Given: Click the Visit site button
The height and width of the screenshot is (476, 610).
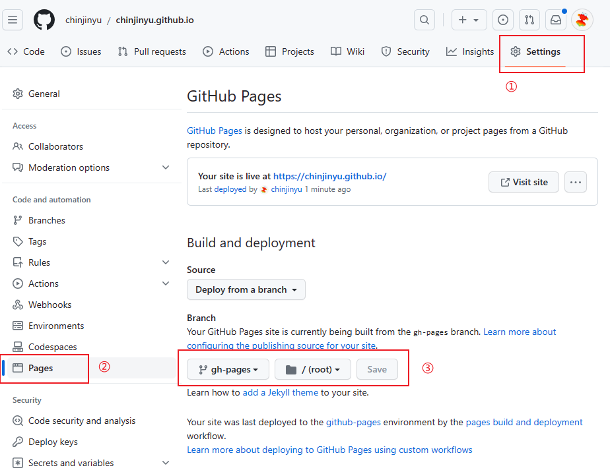Looking at the screenshot, I should (524, 182).
